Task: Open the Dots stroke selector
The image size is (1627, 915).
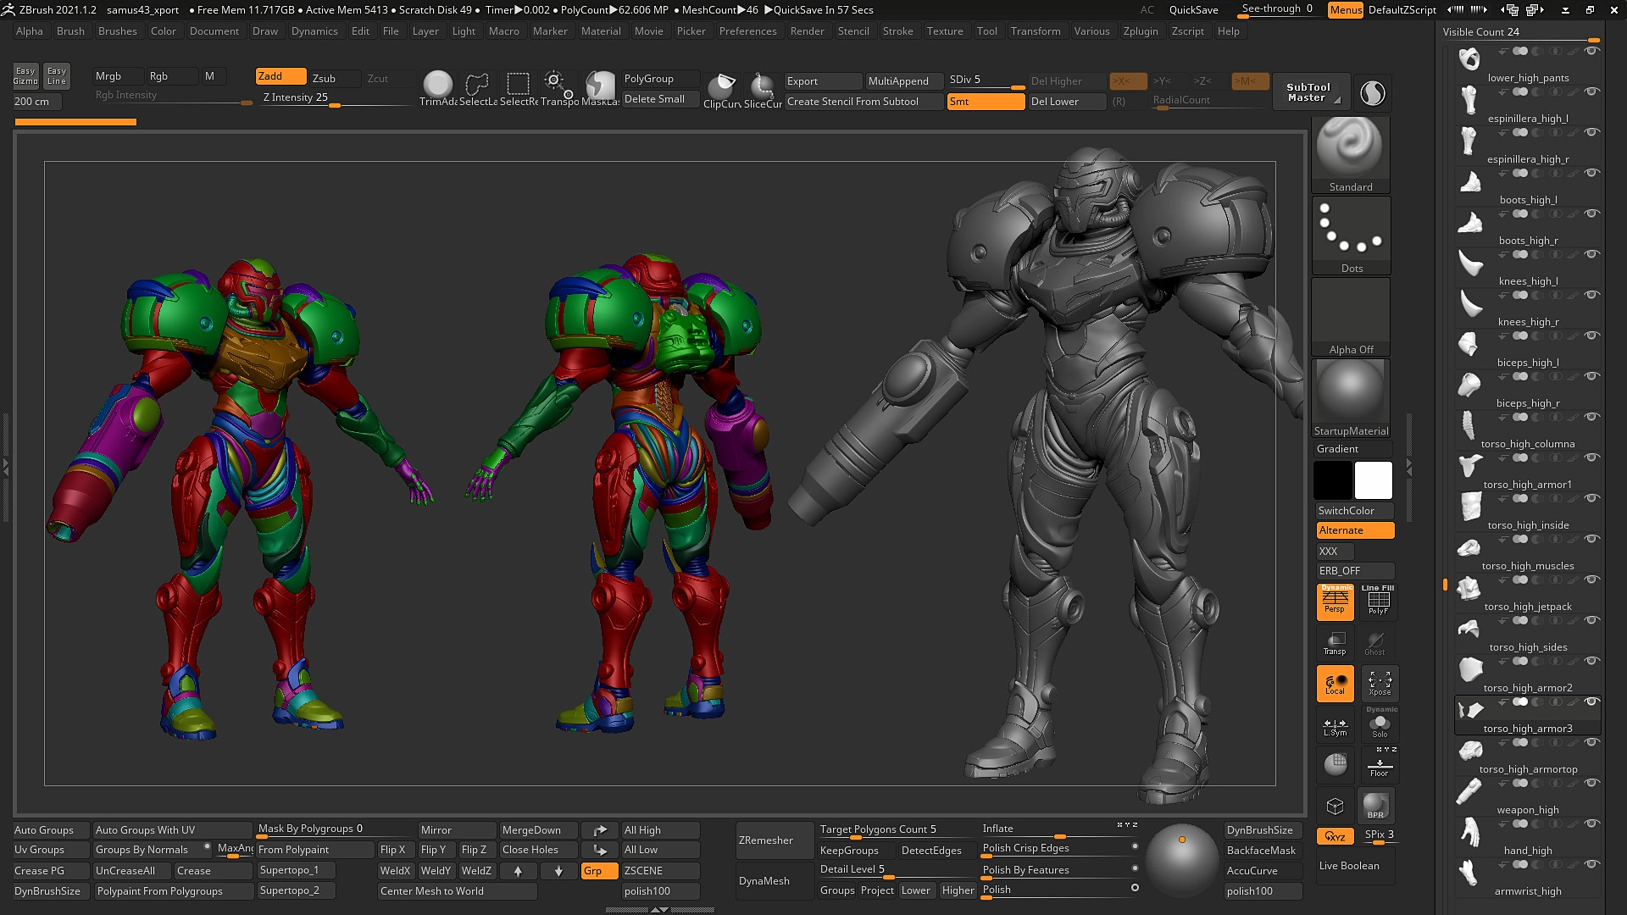Action: tap(1350, 230)
